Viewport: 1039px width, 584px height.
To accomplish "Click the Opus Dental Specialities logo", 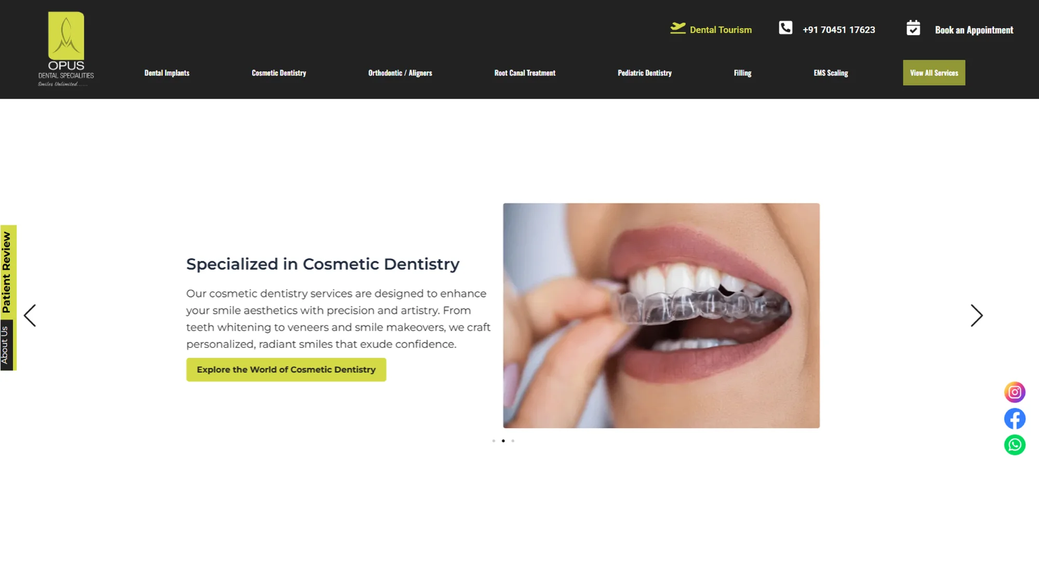I will (66, 49).
